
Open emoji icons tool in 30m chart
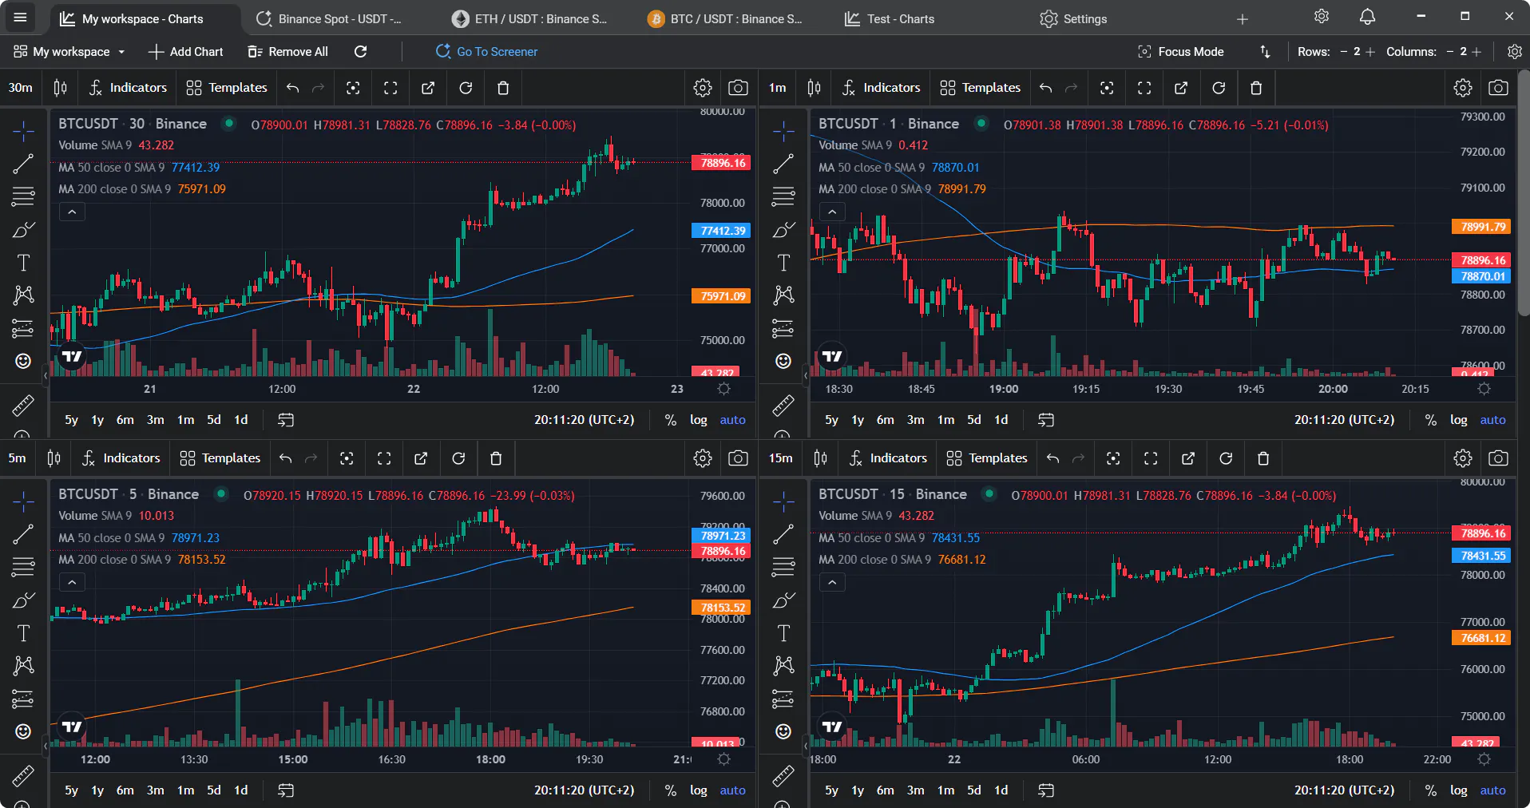pyautogui.click(x=23, y=361)
